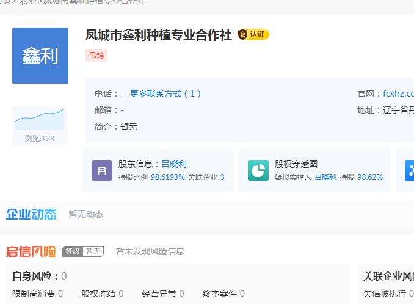Screen dimensions: 414x304
Task: Select 经营异常 risk item
Action: click(159, 294)
